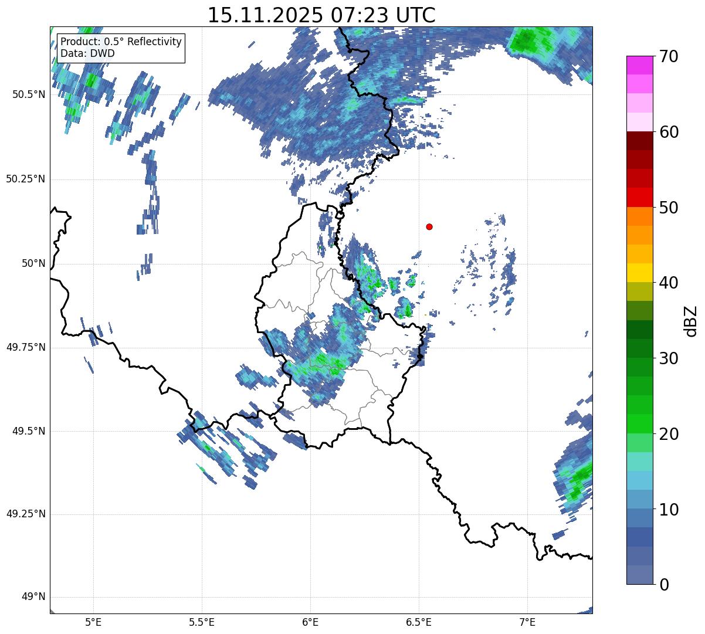
Task: Click the 5.5°E longitude label
Action: click(x=202, y=622)
